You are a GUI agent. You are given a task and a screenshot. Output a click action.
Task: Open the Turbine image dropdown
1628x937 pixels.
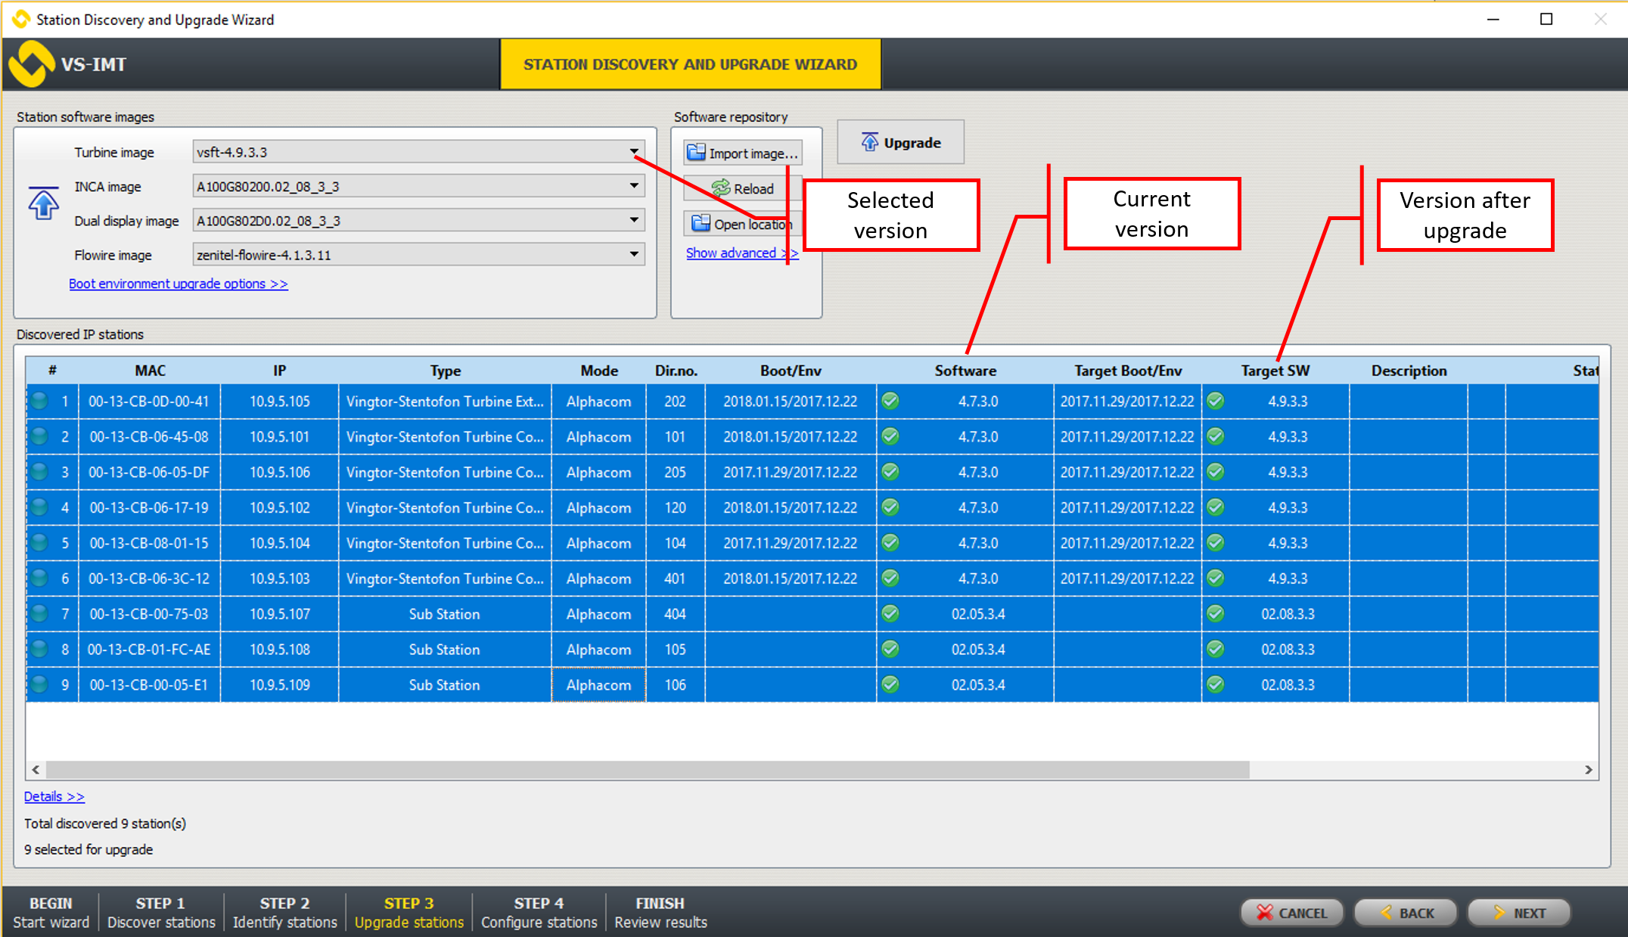coord(634,152)
